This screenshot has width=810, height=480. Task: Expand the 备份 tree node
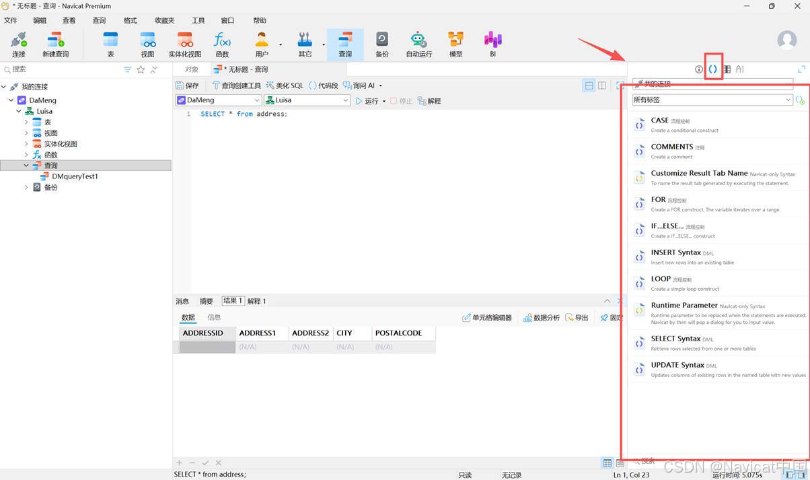pyautogui.click(x=27, y=187)
